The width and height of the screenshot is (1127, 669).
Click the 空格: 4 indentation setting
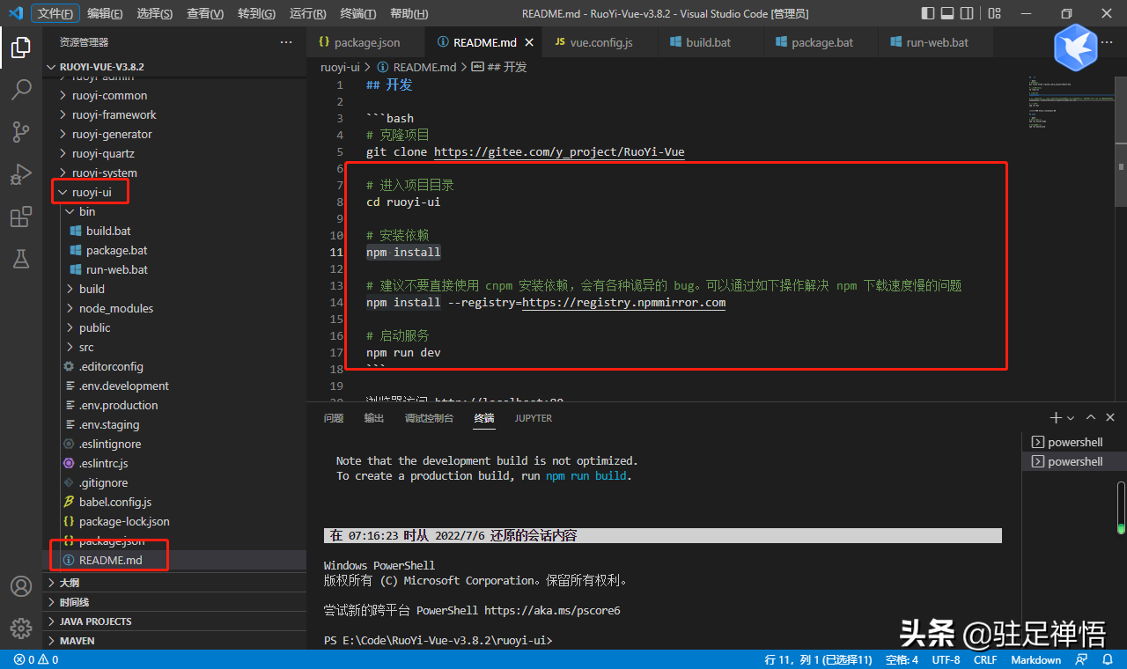click(x=902, y=659)
